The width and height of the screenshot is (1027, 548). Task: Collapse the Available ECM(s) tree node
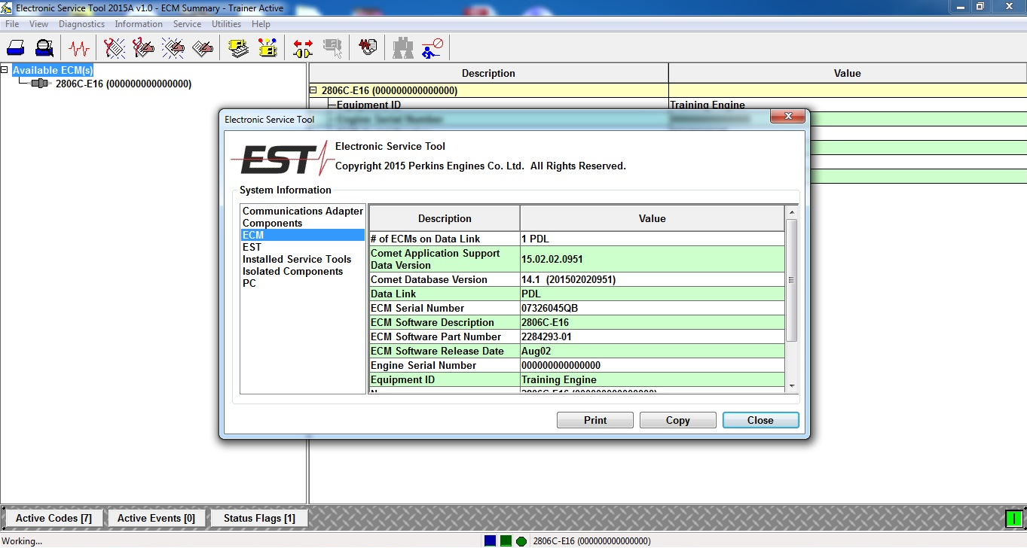pos(5,70)
